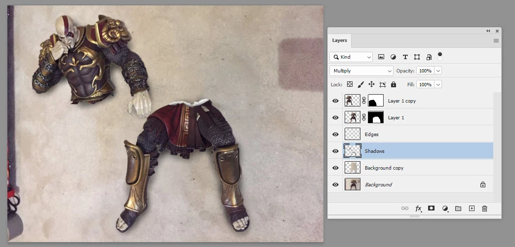
Task: Click the Edges layer thumbnail
Action: (353, 134)
